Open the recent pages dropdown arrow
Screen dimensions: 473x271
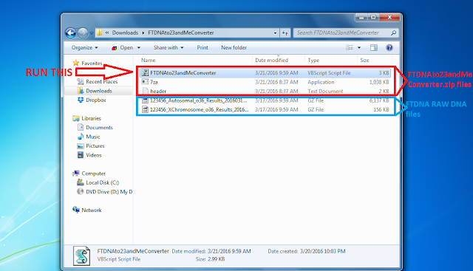click(92, 33)
